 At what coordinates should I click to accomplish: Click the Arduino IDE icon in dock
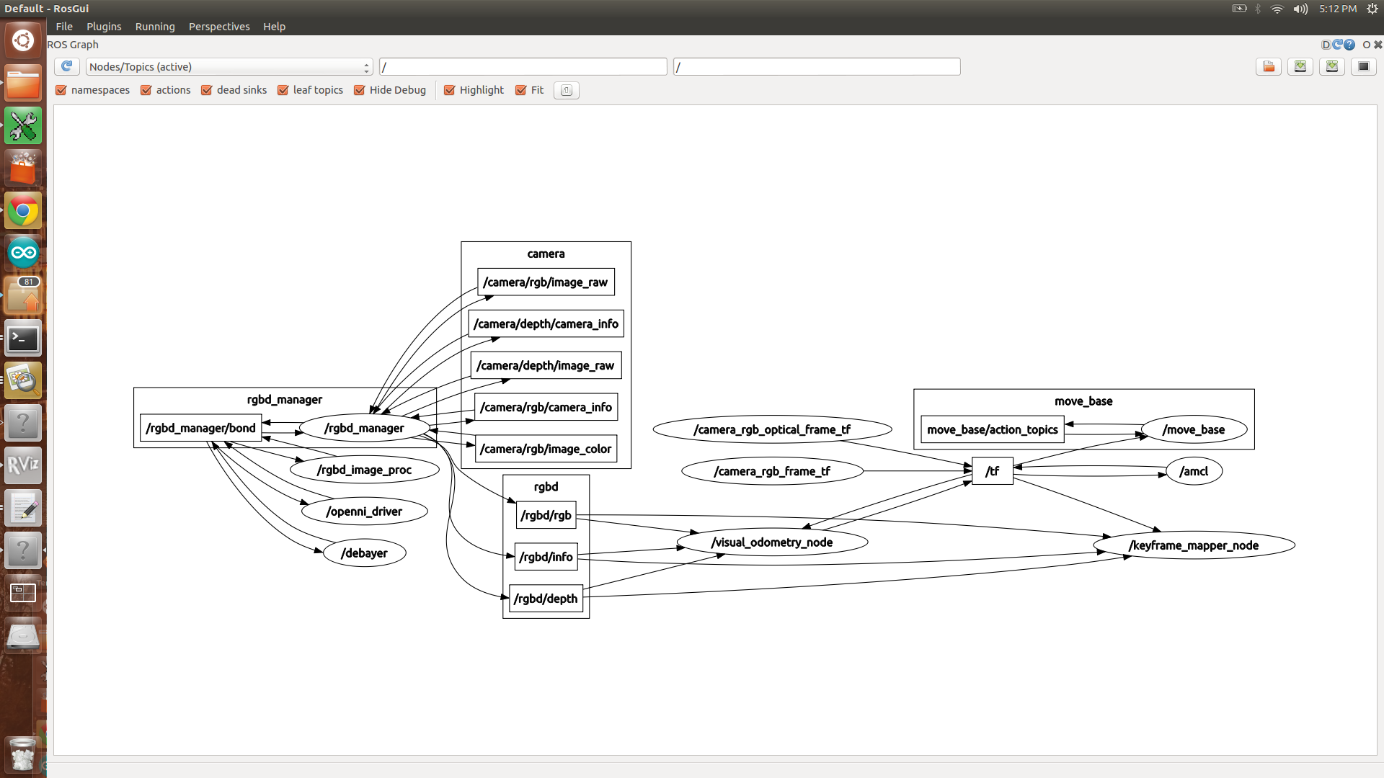23,253
